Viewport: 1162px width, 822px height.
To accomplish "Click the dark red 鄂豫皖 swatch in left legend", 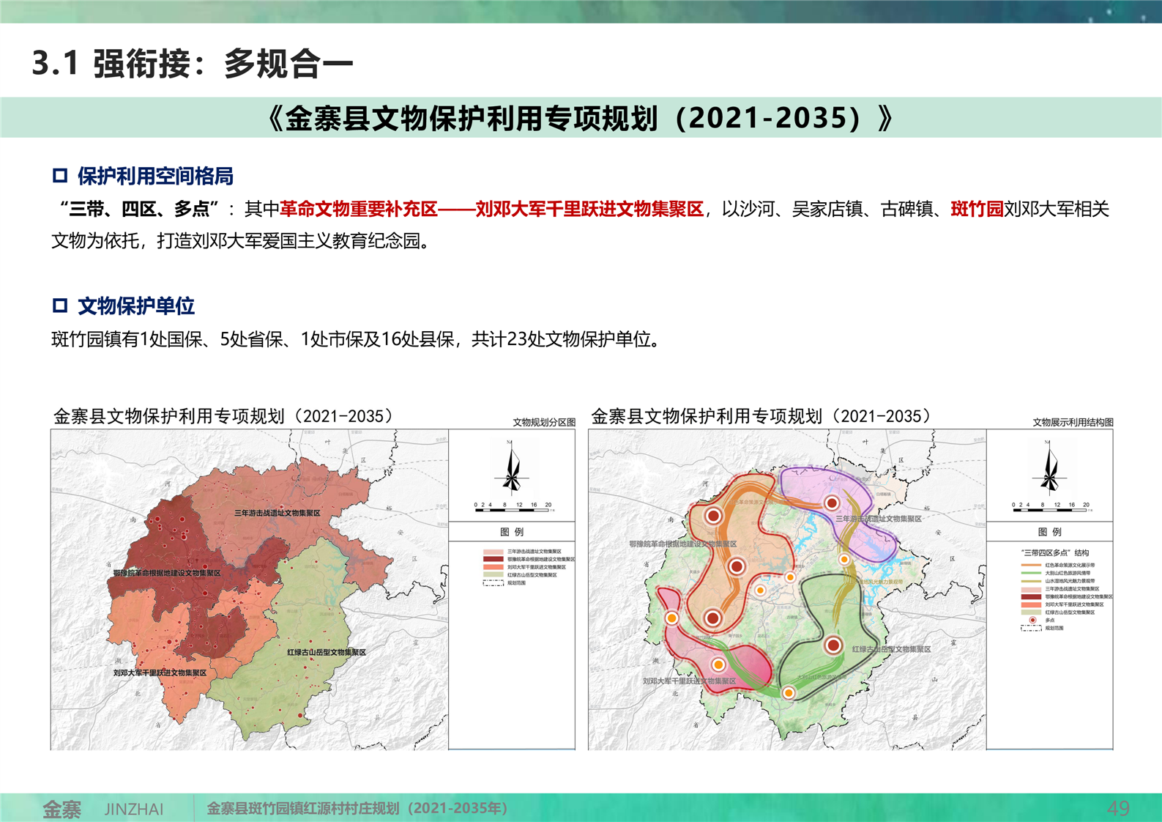I will click(493, 559).
